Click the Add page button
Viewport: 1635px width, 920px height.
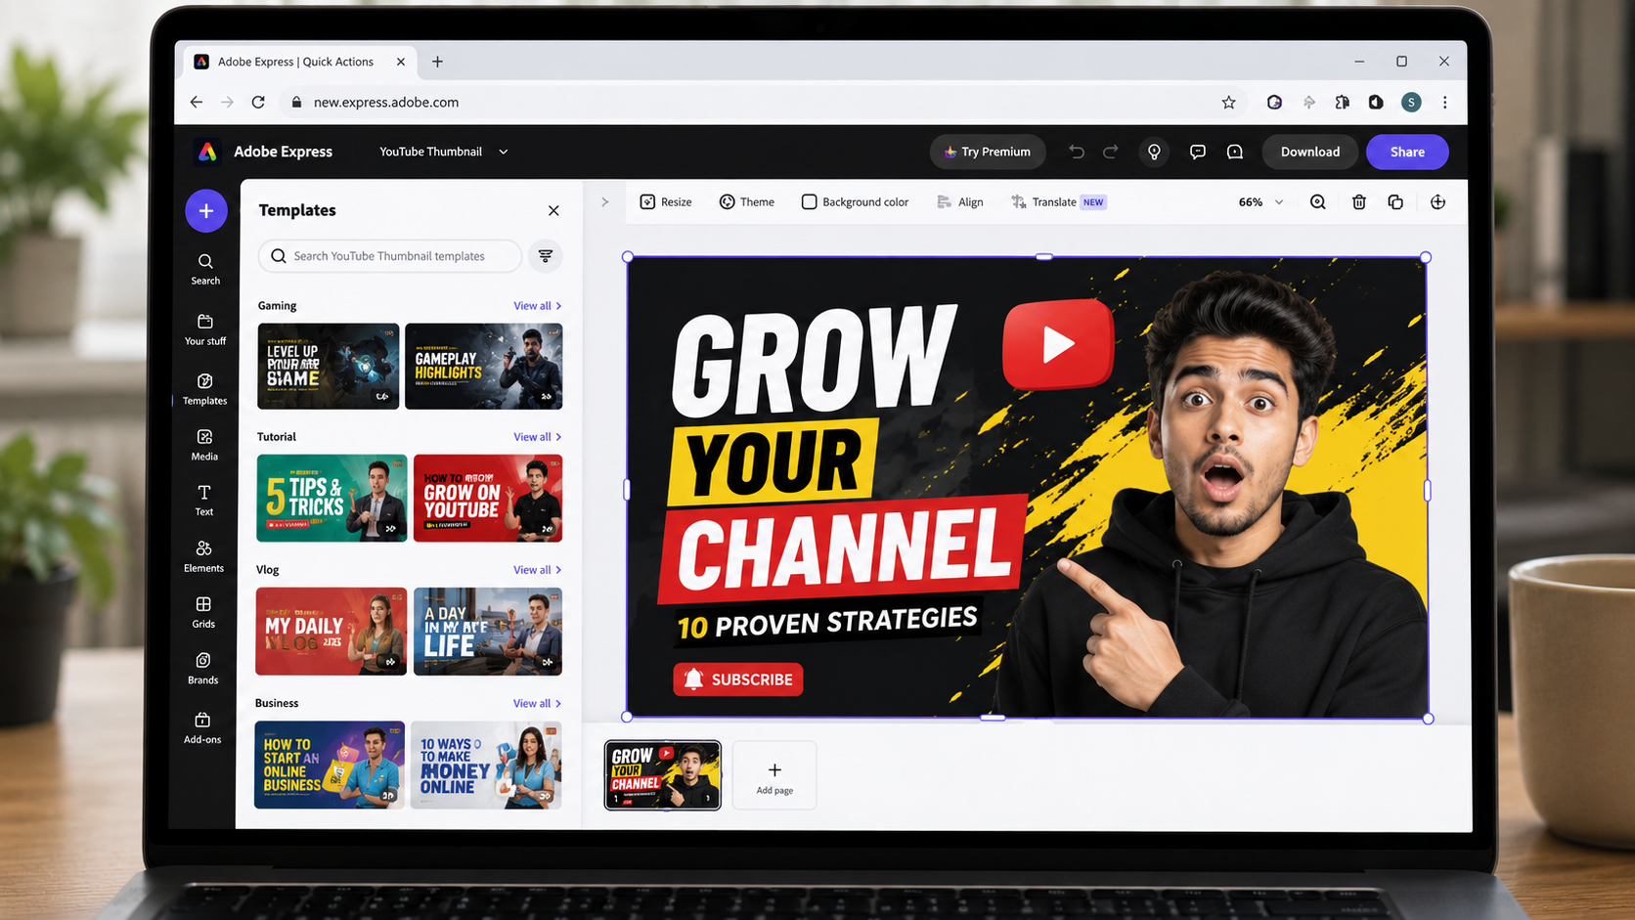[774, 777]
